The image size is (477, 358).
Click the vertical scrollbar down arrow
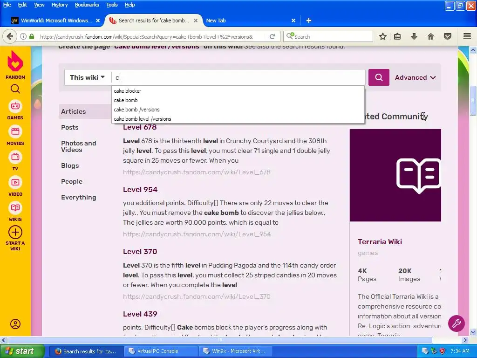473,332
